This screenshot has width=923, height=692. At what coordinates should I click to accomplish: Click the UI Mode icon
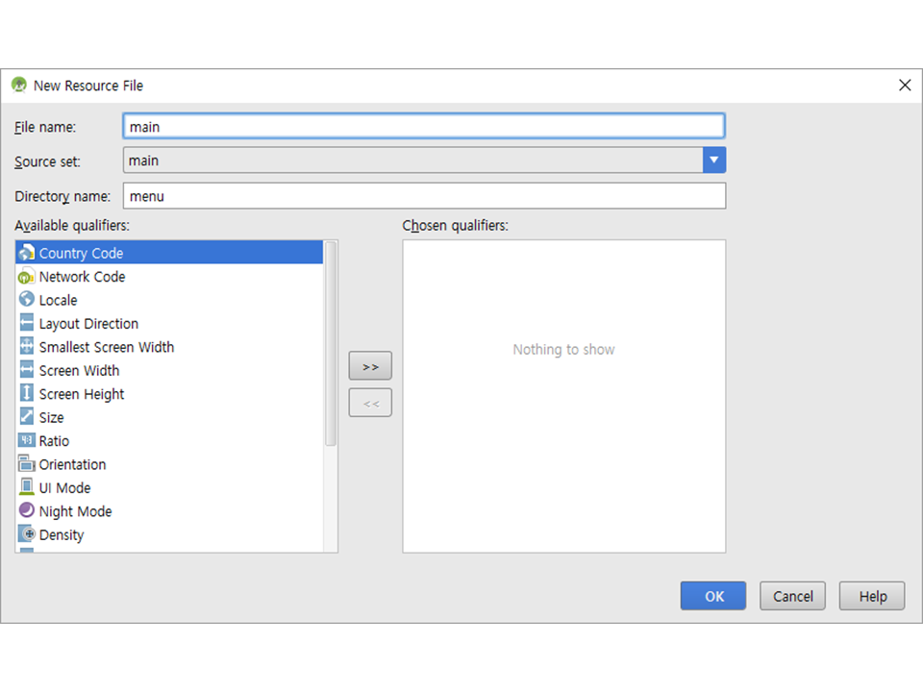coord(26,488)
